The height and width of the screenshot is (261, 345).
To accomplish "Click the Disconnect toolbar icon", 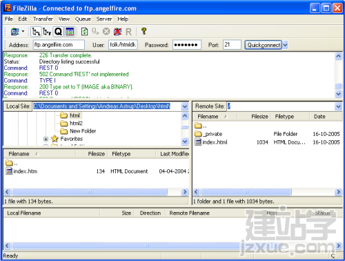I will (x=117, y=32).
